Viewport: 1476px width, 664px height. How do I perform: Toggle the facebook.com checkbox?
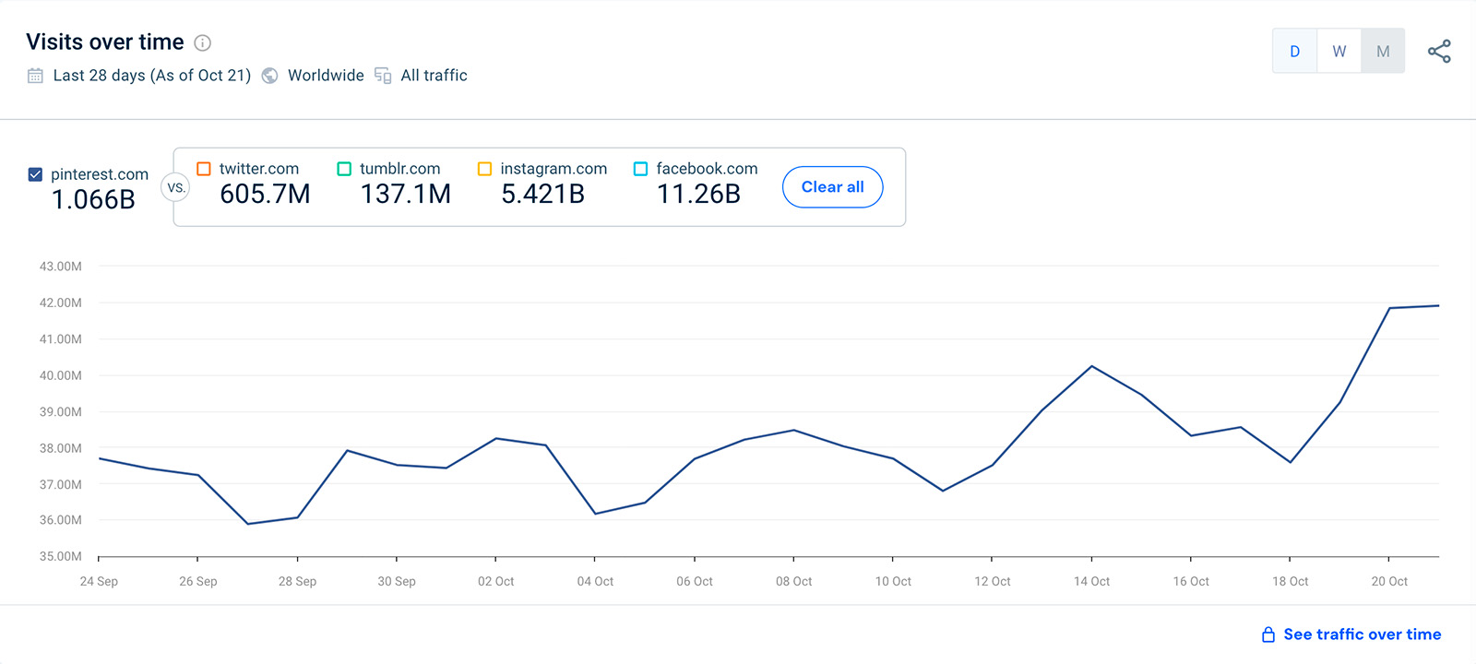click(x=640, y=169)
